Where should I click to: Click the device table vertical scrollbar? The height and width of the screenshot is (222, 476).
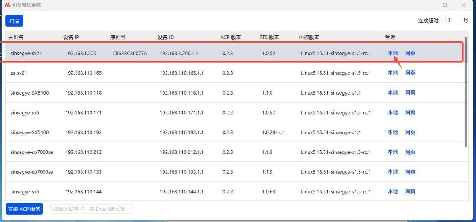[467, 92]
